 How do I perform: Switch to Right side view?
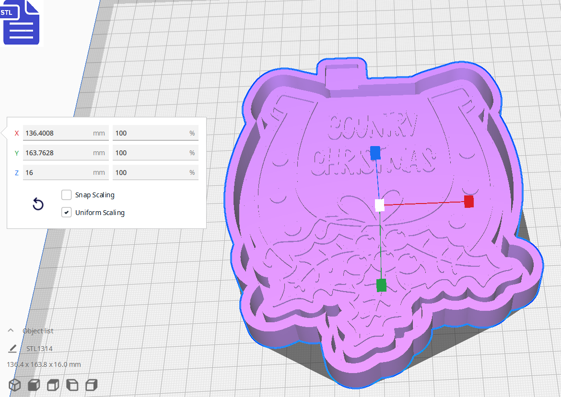[x=91, y=385]
